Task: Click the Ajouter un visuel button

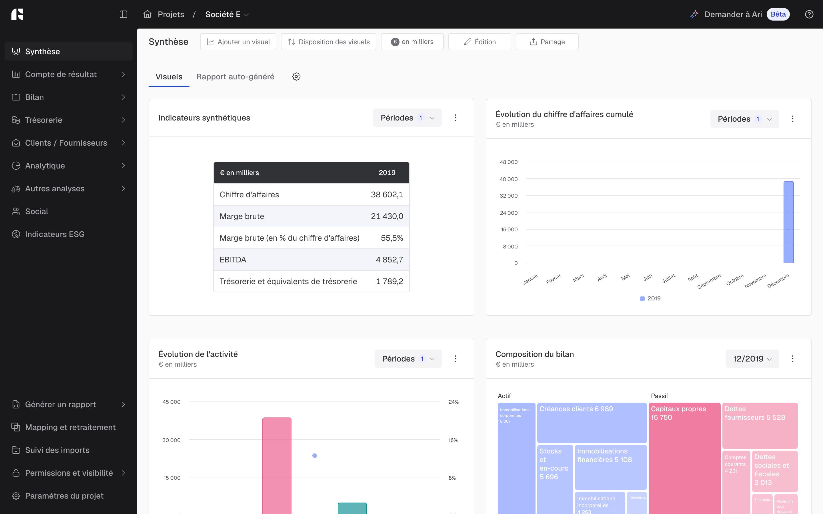Action: (238, 42)
